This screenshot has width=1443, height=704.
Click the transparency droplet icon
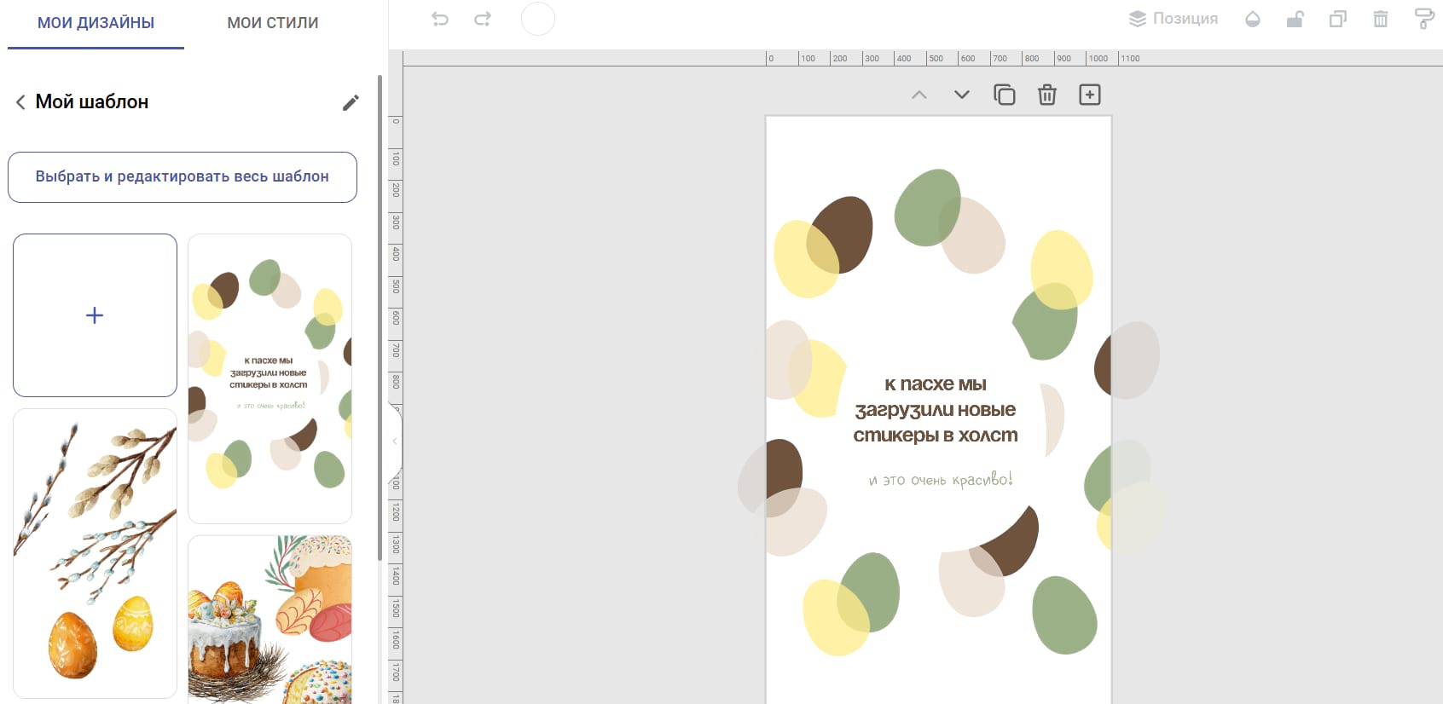[1253, 19]
